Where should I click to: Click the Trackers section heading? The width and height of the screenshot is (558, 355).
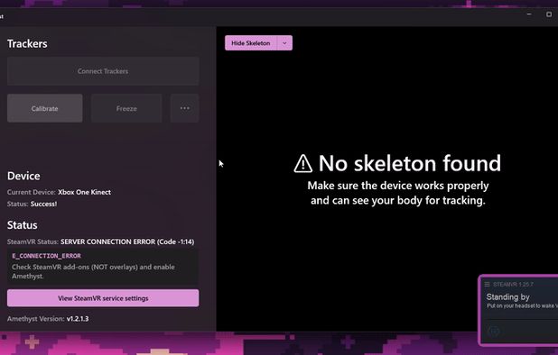coord(27,43)
